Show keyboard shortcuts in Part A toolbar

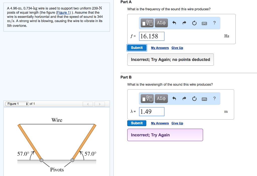click(204, 23)
